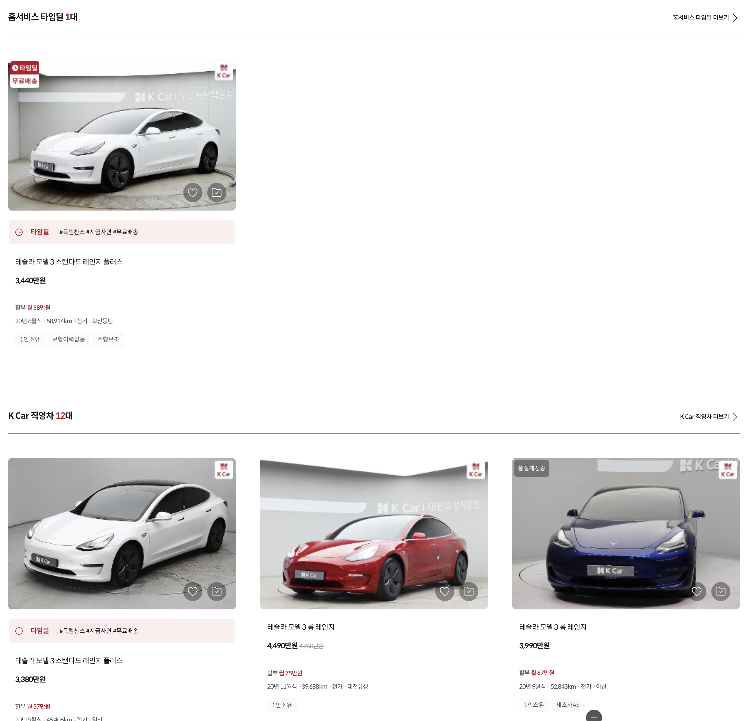The image size is (750, 721).
Task: Add red Tesla to compare box
Action: [x=468, y=591]
